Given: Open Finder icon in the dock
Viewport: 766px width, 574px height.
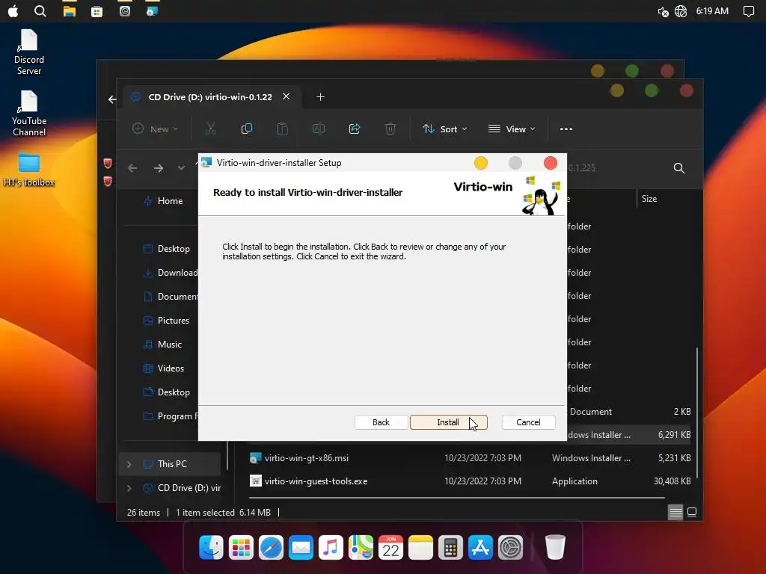Looking at the screenshot, I should click(x=211, y=547).
